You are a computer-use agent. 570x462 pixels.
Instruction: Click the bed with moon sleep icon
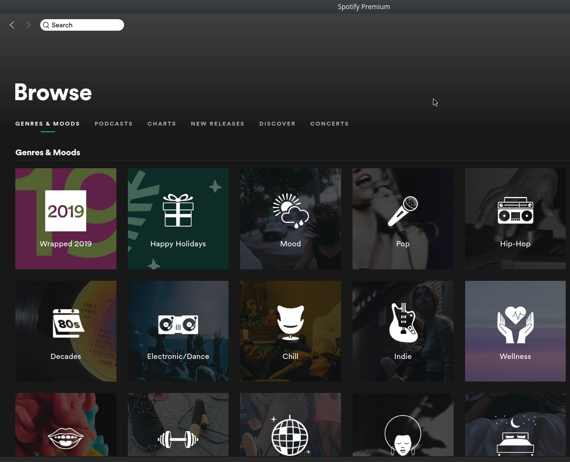[x=515, y=436]
